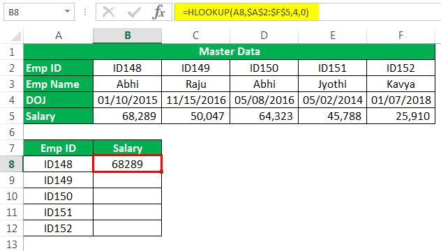Screen dimensions: 441x251
Task: Select lookup cell ID149 in row 9
Action: point(58,180)
